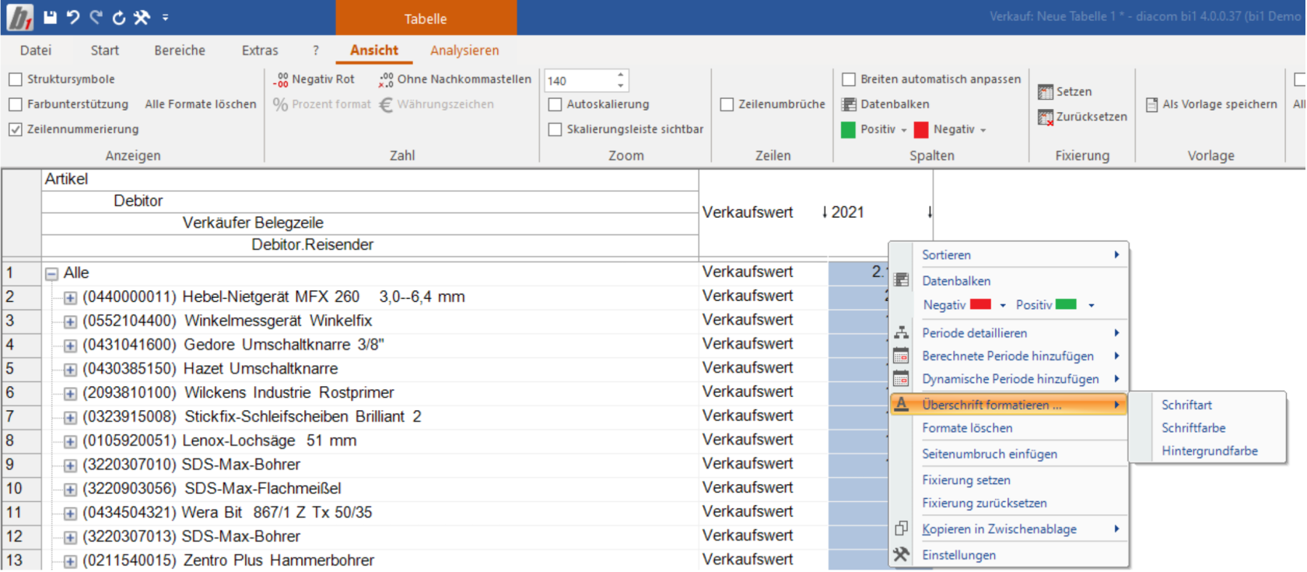
Task: Select Schriftfarbe from the submenu
Action: 1193,428
